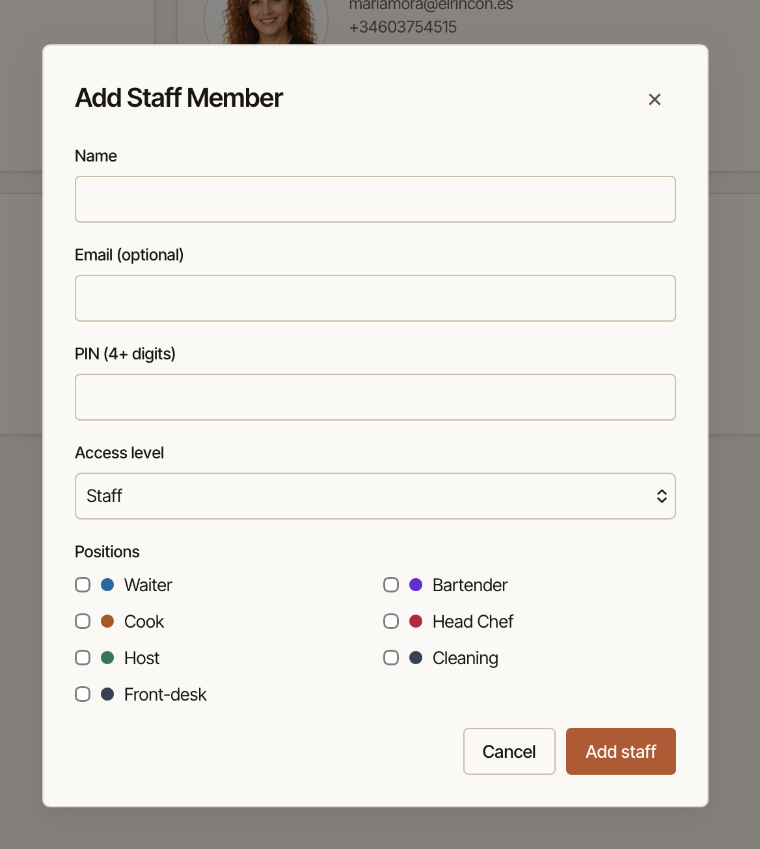Tick the Cleaning position checkbox
The image size is (760, 849).
pyautogui.click(x=391, y=658)
